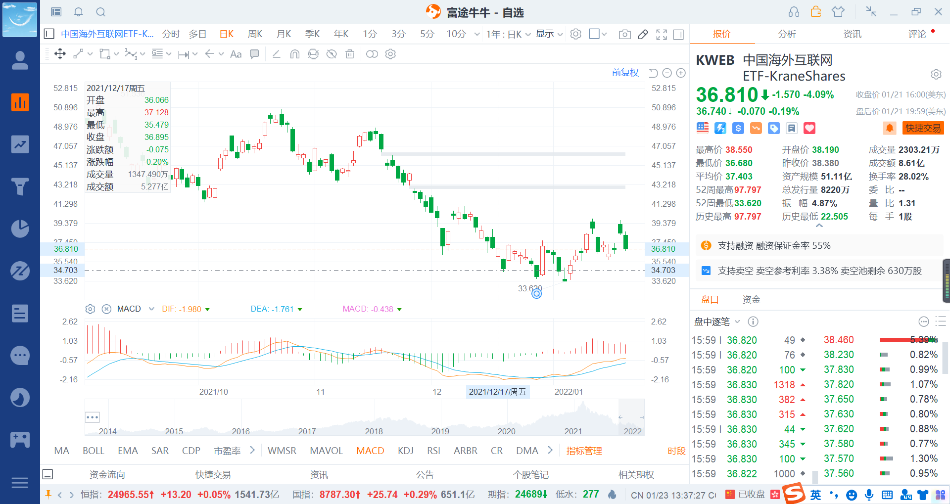Reset chart zoom with undo arrow
The width and height of the screenshot is (950, 504).
(653, 73)
